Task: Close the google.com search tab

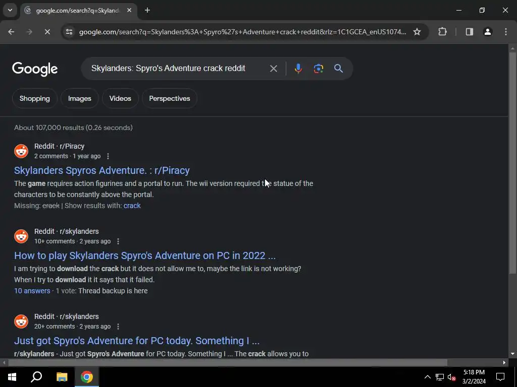Action: 129,10
